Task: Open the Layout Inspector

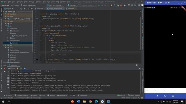Action: [134, 95]
